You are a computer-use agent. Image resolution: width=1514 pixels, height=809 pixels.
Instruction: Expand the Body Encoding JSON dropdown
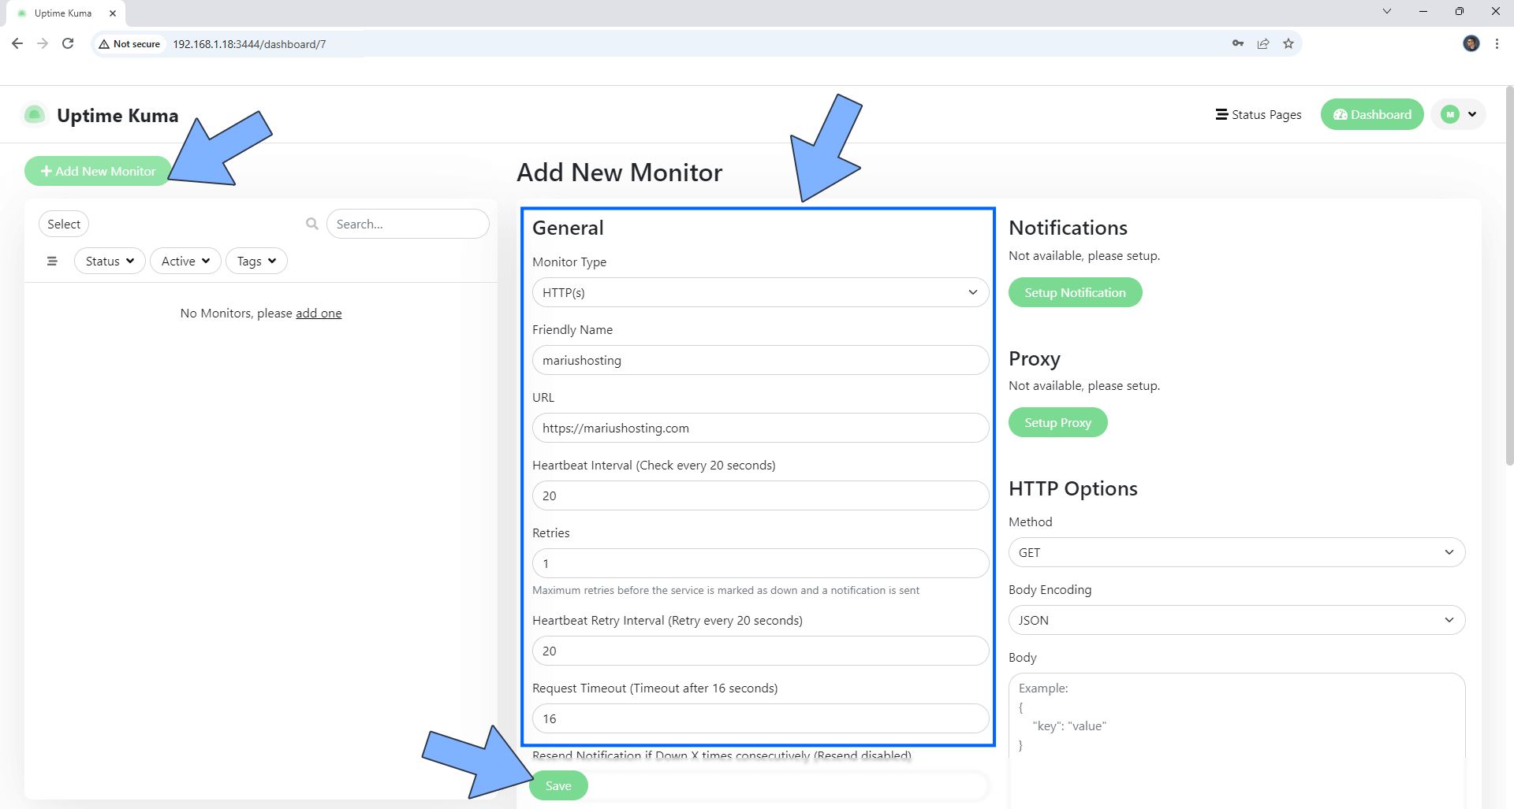point(1236,620)
